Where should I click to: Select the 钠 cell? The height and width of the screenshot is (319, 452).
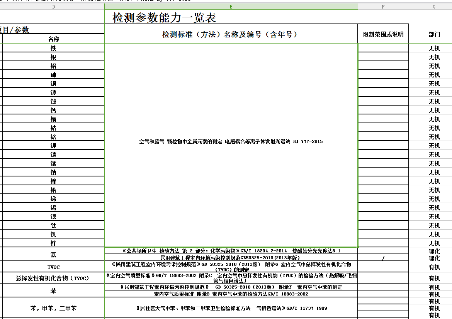click(53, 172)
